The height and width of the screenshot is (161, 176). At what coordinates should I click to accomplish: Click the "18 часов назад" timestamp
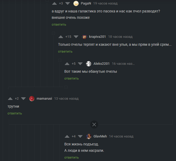(120, 37)
